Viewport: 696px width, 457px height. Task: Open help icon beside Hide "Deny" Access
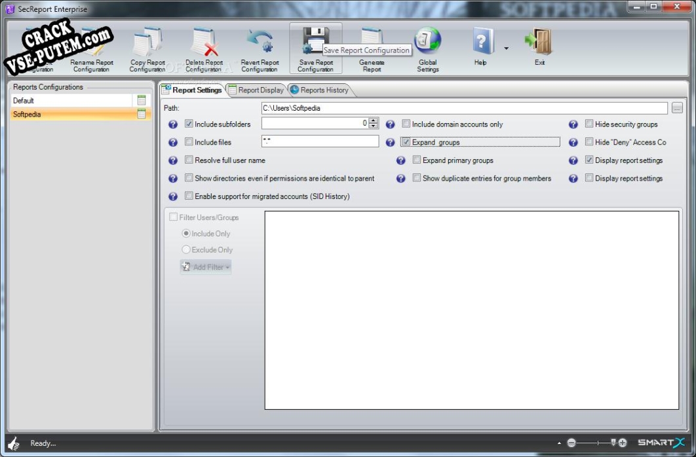573,142
